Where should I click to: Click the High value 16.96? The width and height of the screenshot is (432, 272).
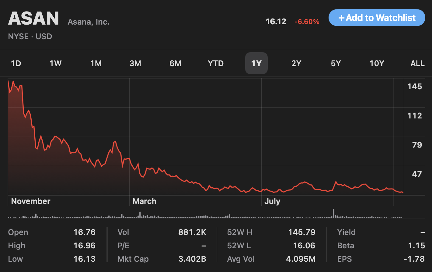click(x=85, y=246)
